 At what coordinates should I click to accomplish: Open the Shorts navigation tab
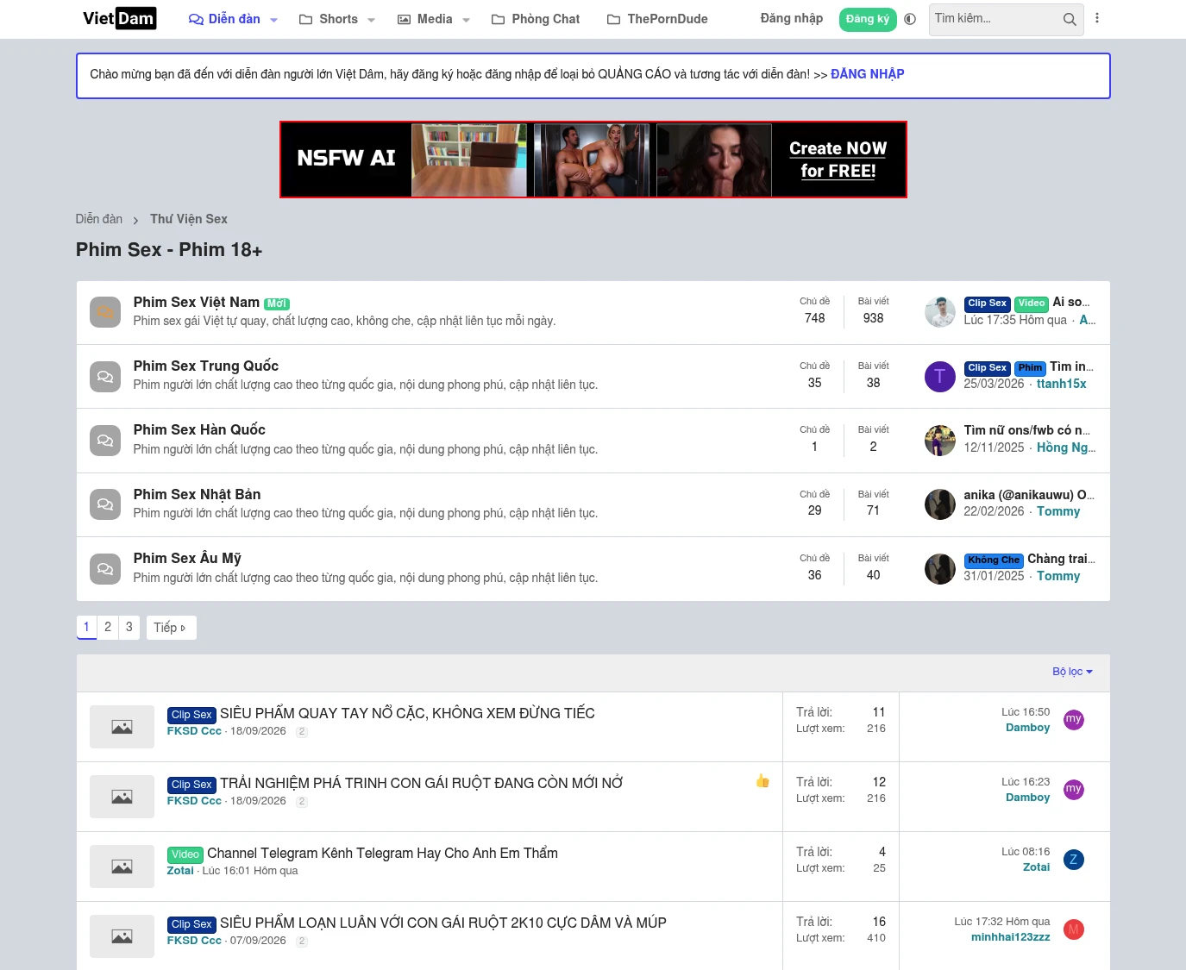[329, 19]
